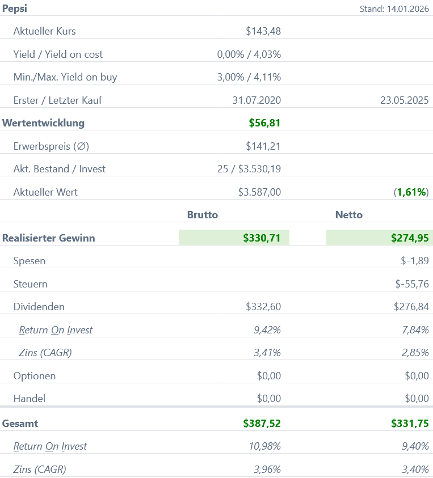Screen dimensions: 433x478
Task: Click the Akt. Bestand / Invest label
Action: (59, 169)
